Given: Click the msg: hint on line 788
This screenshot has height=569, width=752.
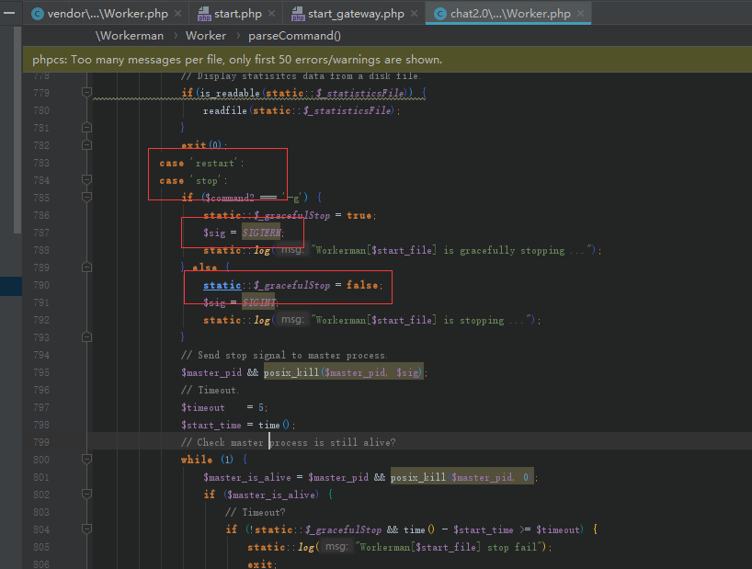Looking at the screenshot, I should click(x=292, y=250).
